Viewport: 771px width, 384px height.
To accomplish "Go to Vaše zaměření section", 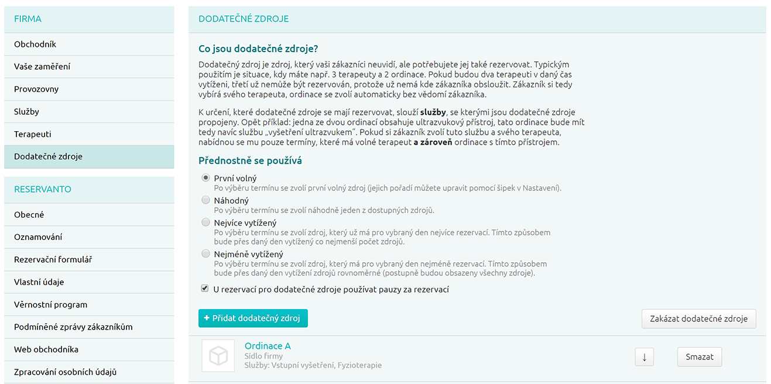I will (x=42, y=67).
